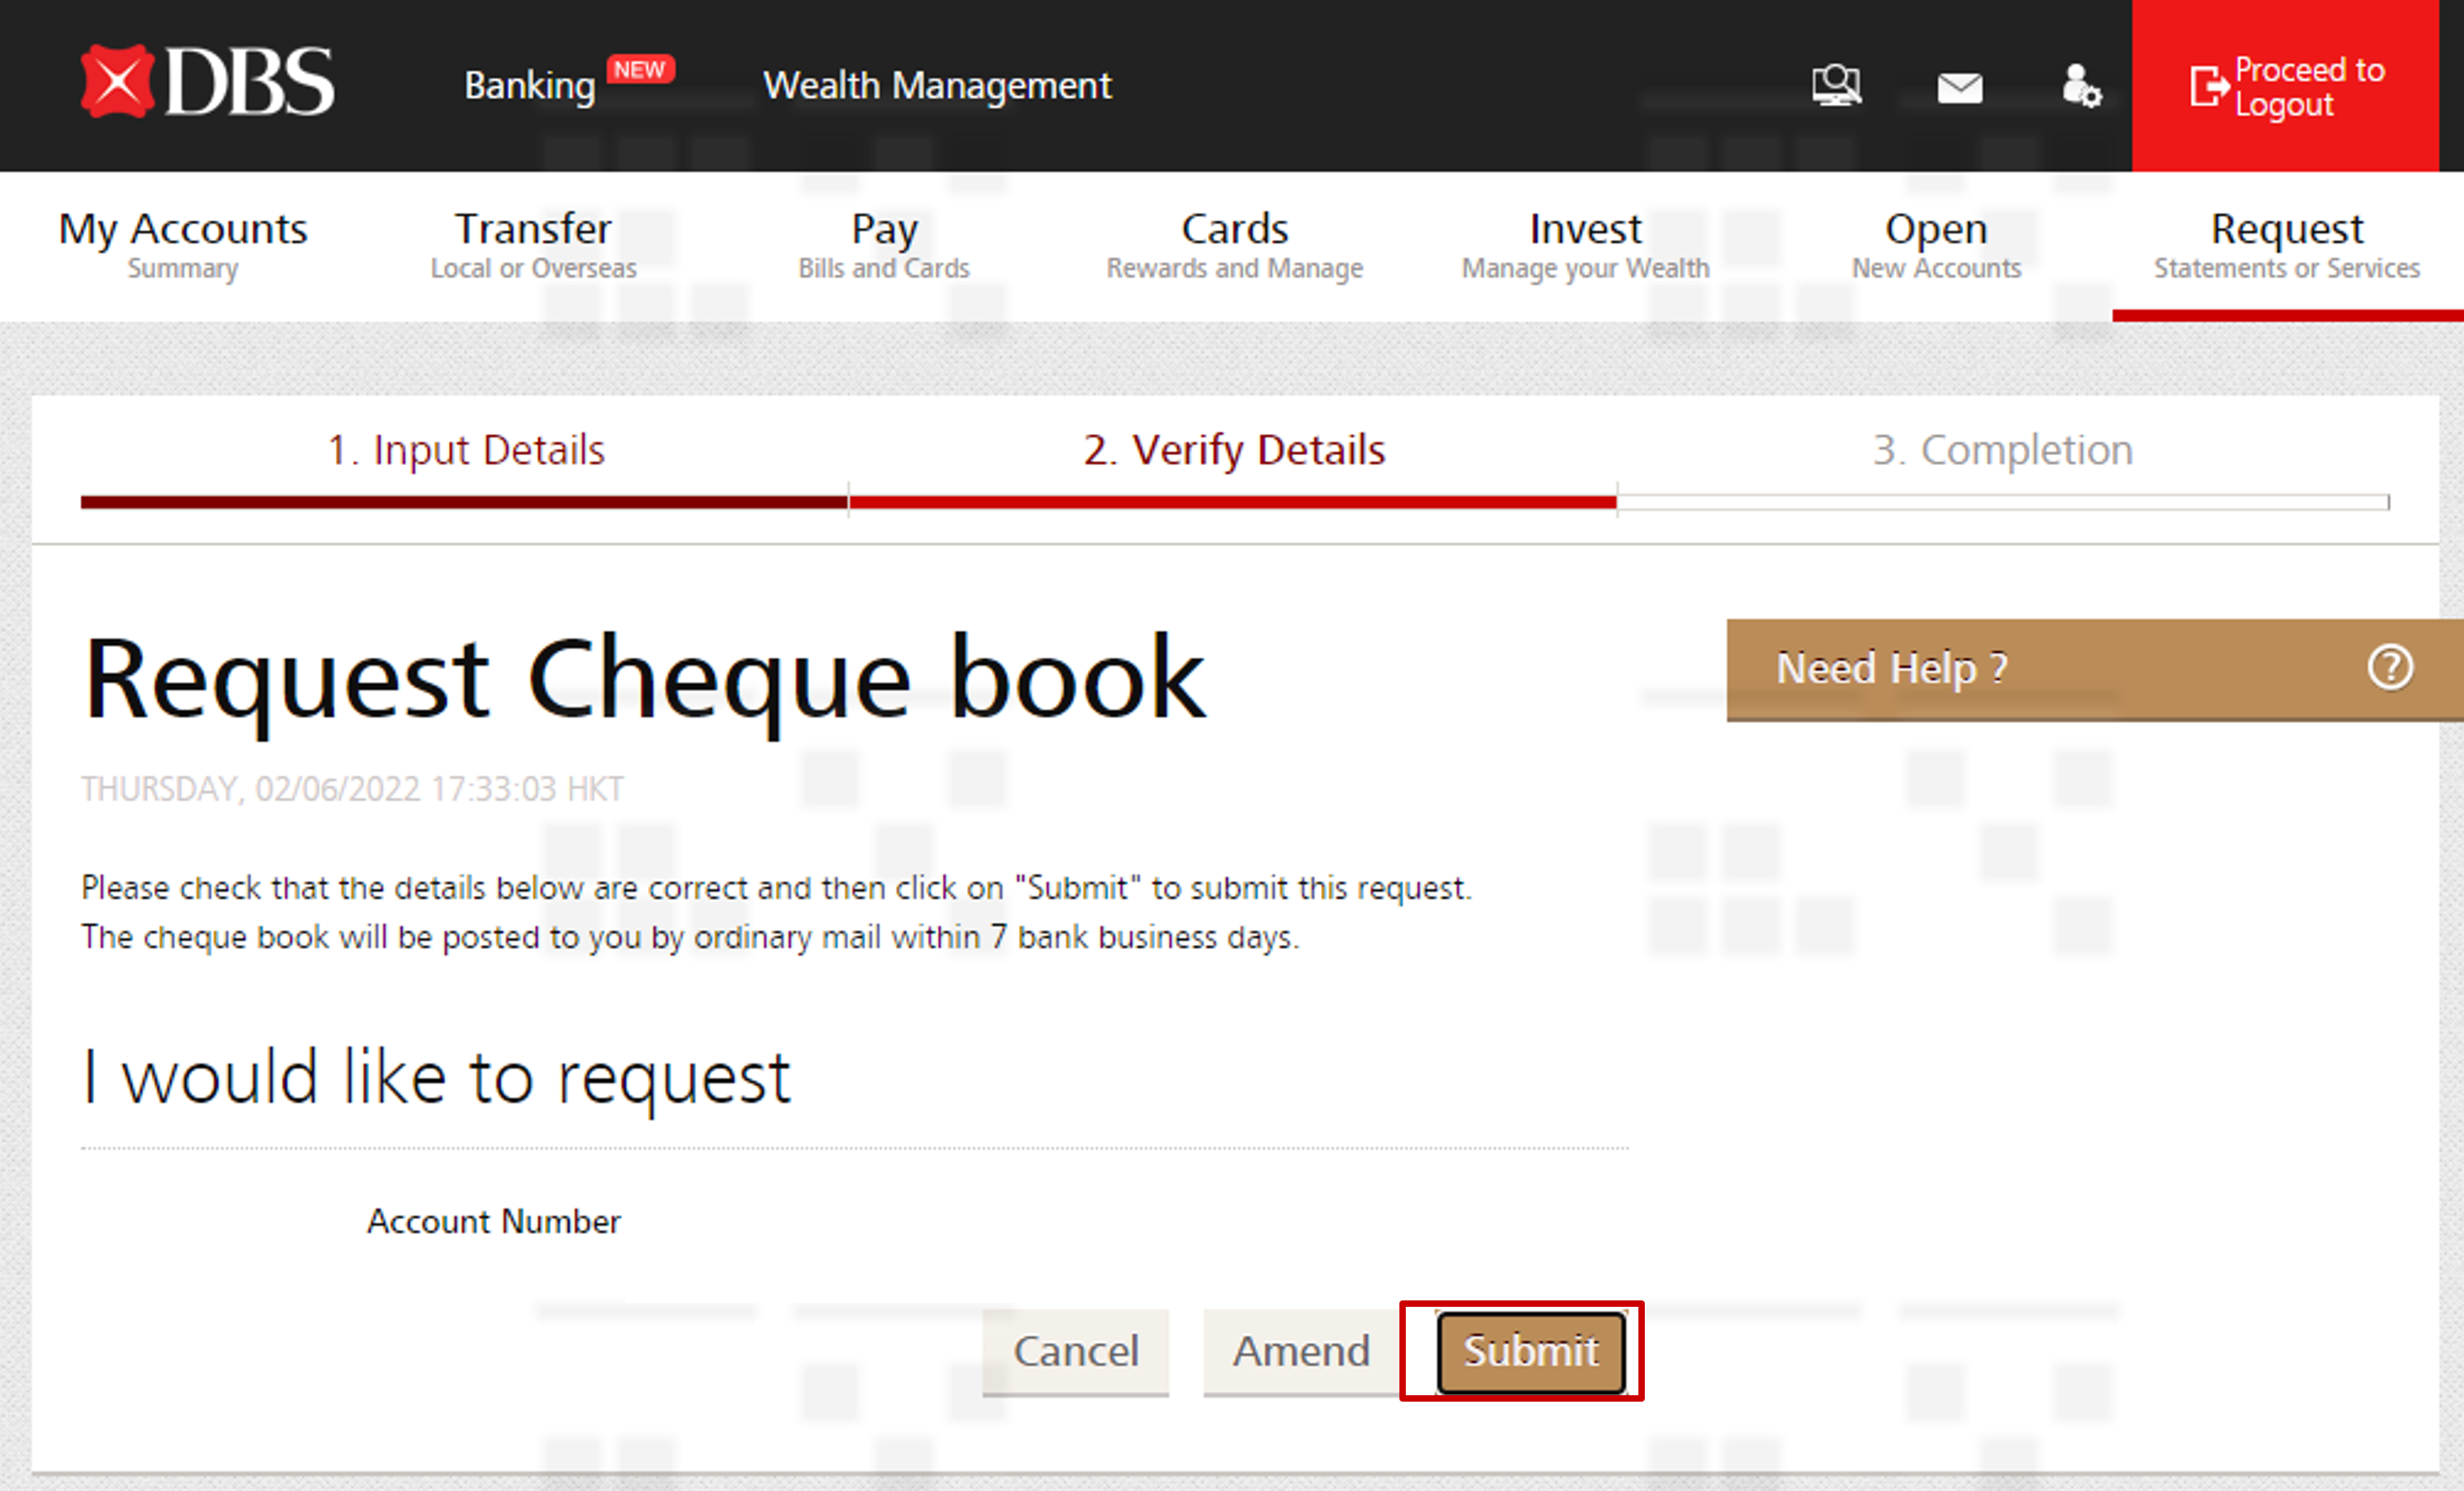The height and width of the screenshot is (1491, 2464).
Task: Open the live chat support icon
Action: coord(1836,86)
